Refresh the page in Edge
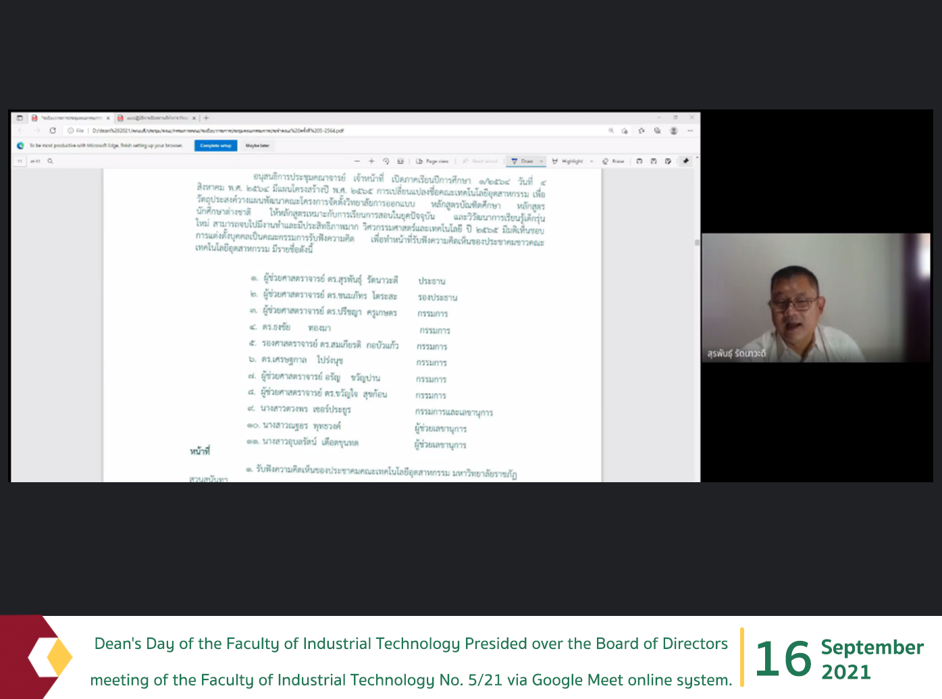This screenshot has width=942, height=699. click(x=53, y=130)
